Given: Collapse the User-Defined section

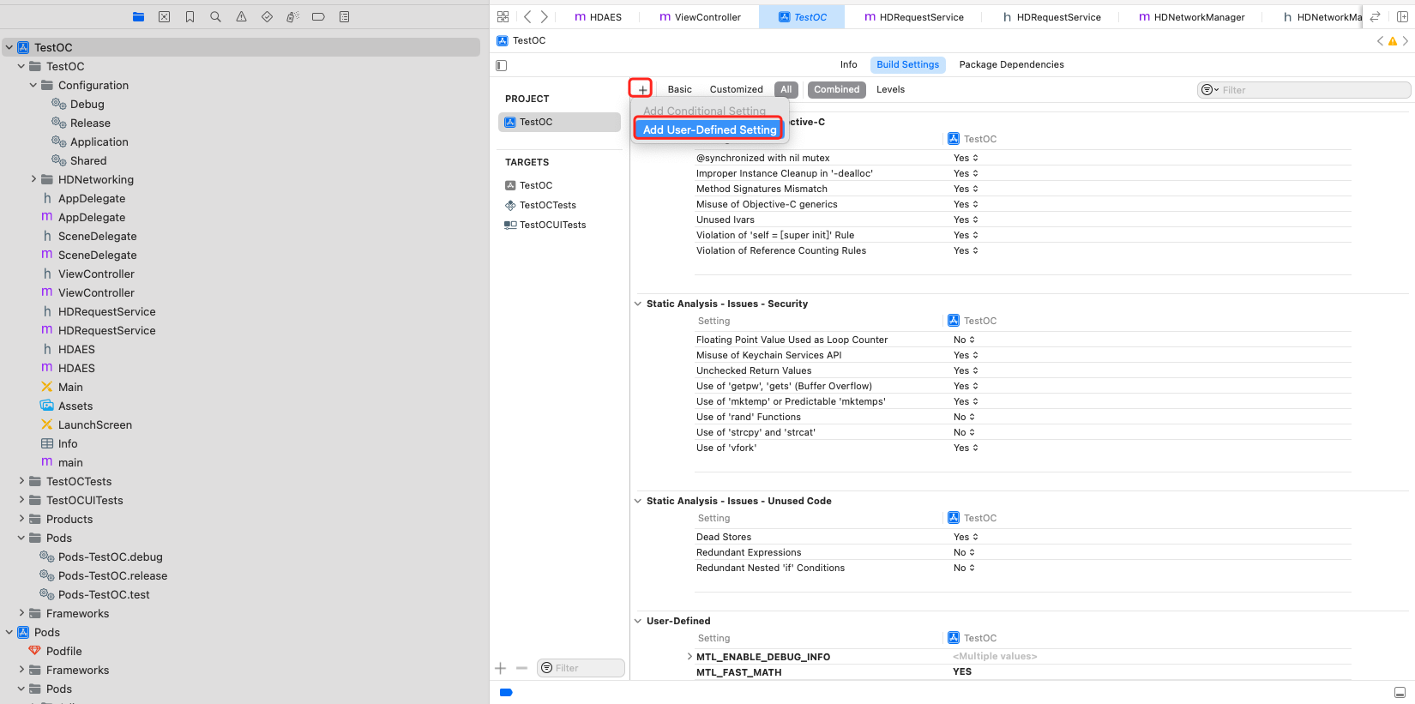Looking at the screenshot, I should click(638, 621).
